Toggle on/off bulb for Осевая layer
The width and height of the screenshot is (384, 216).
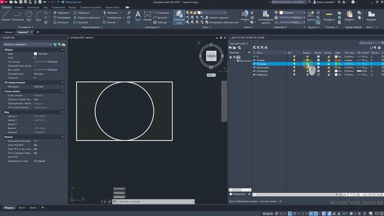[294, 60]
